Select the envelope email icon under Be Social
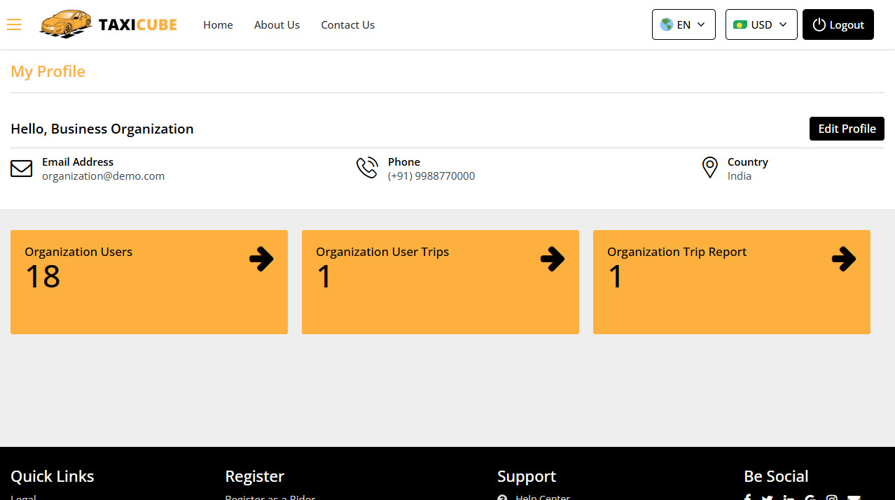Image resolution: width=895 pixels, height=500 pixels. [854, 497]
